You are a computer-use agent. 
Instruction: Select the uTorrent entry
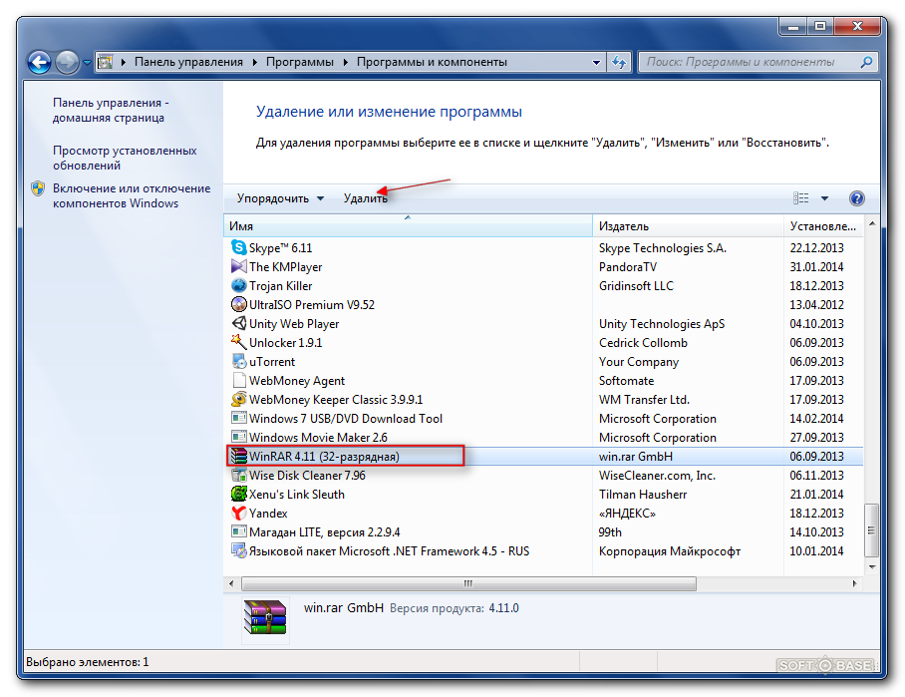click(x=272, y=362)
